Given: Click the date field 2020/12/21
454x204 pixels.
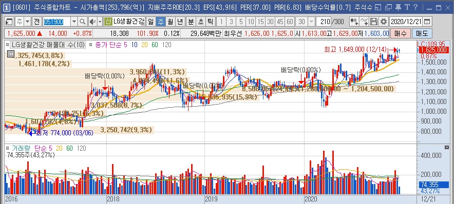Looking at the screenshot, I should (x=406, y=22).
